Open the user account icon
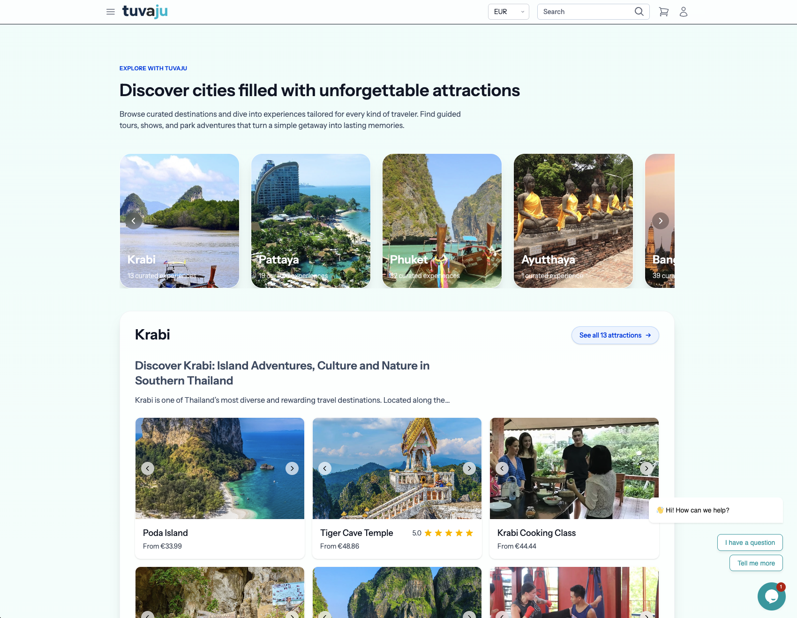Screen dimensions: 797x618 684,12
